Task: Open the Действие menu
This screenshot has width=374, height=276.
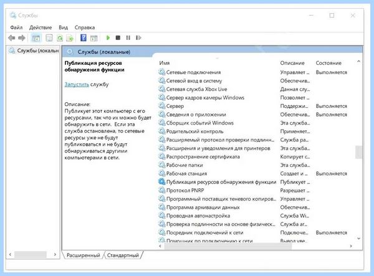Action: tap(41, 27)
